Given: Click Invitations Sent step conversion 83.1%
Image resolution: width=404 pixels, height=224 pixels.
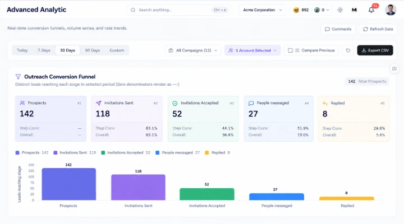Looking at the screenshot, I should (151, 128).
